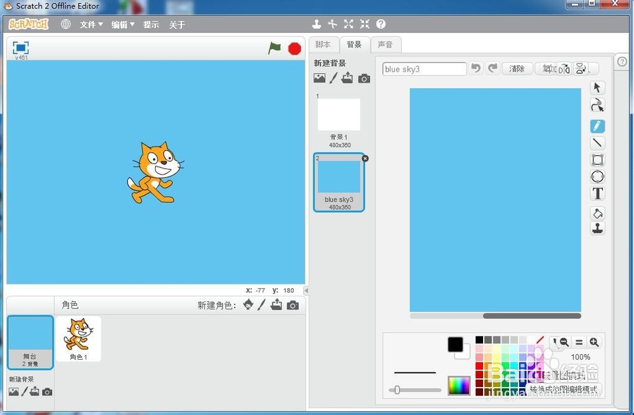Select the 背景1 backdrop thumbnail

tap(339, 121)
